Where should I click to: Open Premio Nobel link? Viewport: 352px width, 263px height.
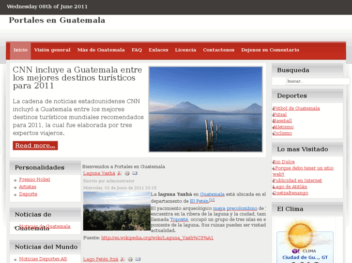[34, 180]
